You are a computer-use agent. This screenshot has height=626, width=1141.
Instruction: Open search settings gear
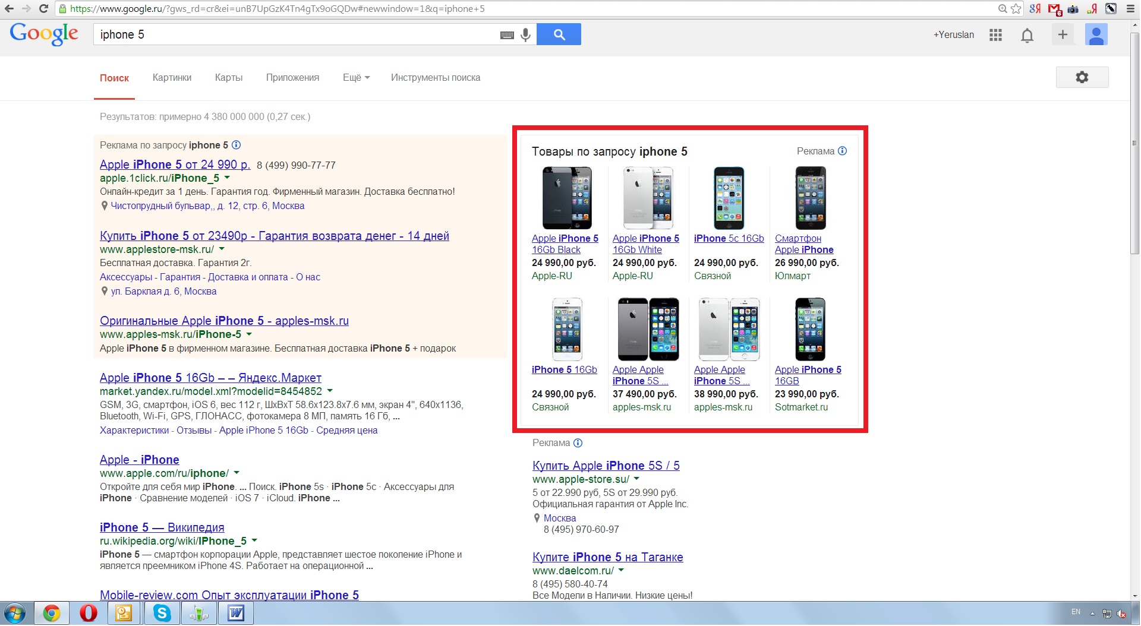click(1082, 77)
